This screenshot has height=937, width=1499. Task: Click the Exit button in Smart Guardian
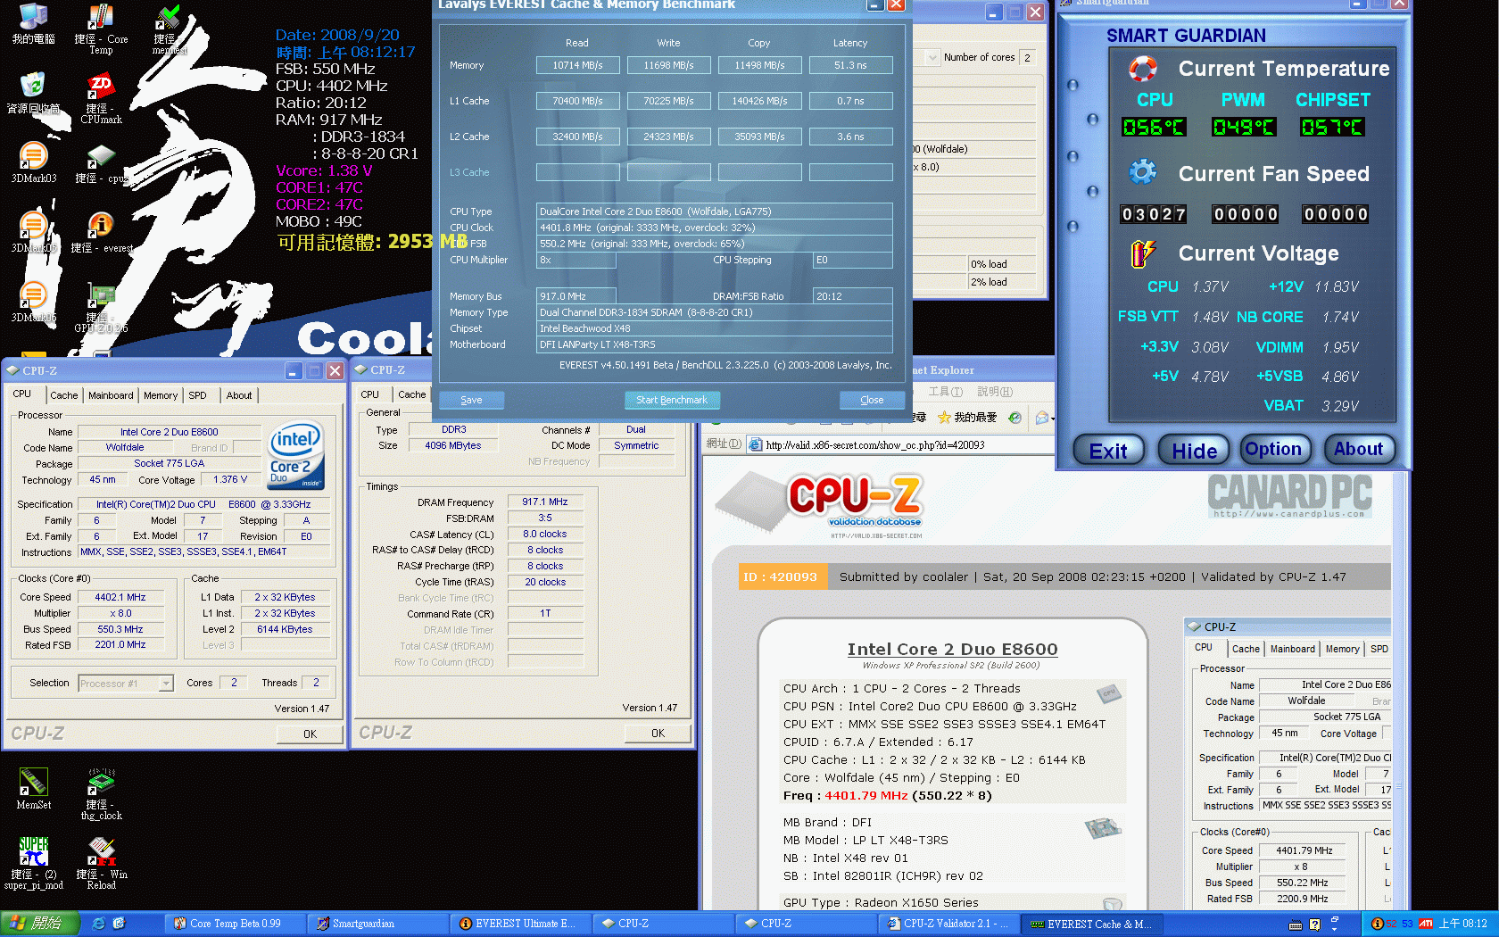click(1108, 451)
